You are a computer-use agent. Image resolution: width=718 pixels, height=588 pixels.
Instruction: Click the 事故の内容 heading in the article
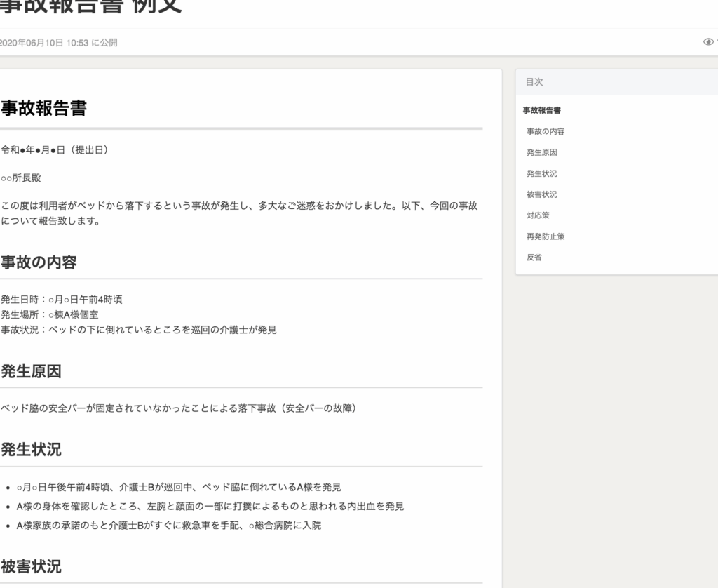pyautogui.click(x=39, y=262)
